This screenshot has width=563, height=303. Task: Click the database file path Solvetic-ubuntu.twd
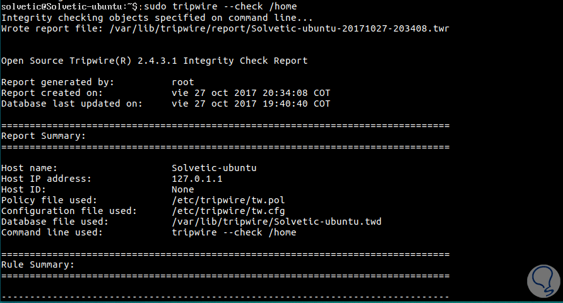pos(276,222)
